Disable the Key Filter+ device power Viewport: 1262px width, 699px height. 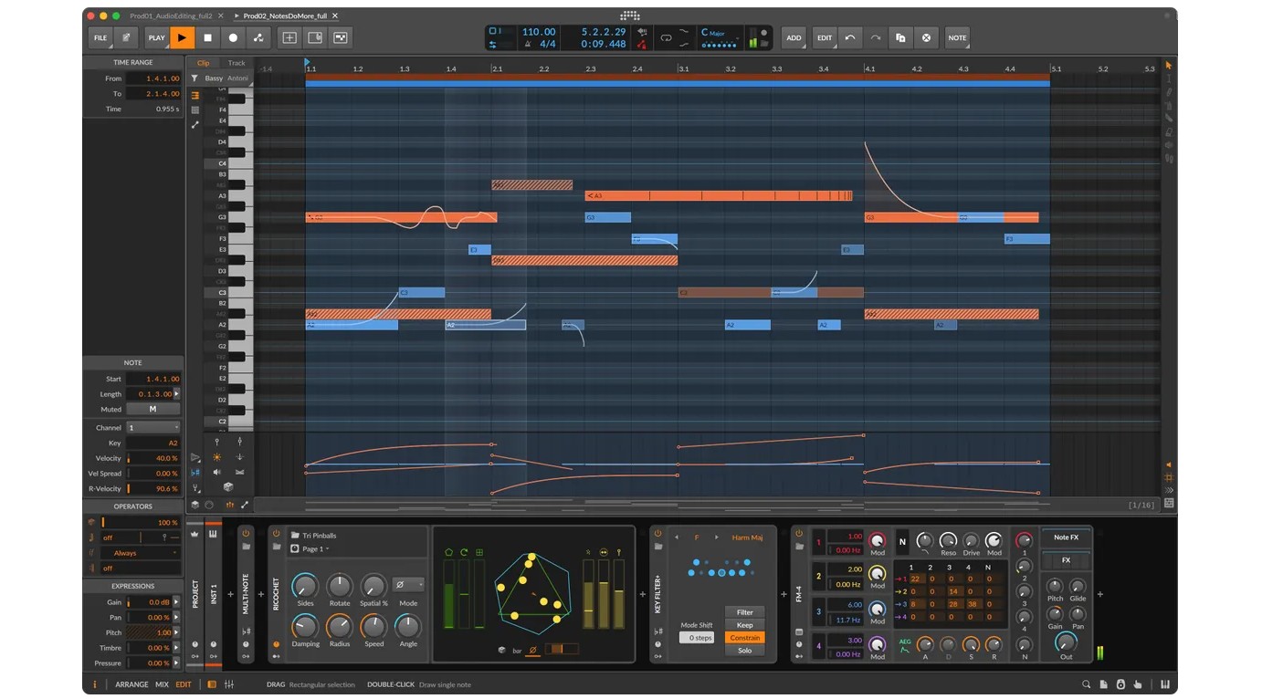coord(657,533)
